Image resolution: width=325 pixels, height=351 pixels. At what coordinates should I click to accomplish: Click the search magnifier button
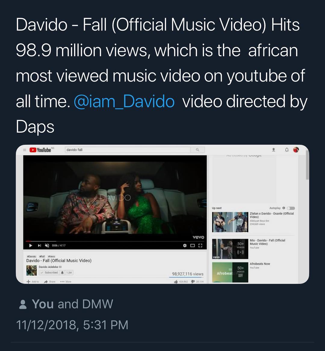197,150
